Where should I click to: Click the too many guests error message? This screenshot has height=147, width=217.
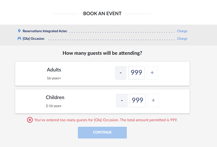pos(106,120)
